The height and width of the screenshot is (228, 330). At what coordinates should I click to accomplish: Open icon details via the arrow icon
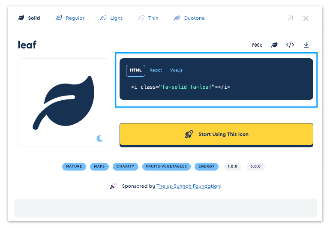click(290, 18)
